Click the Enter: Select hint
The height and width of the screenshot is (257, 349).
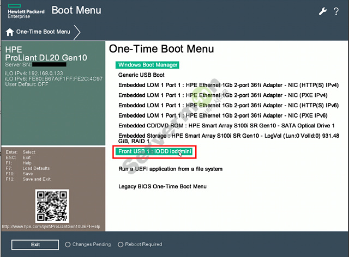(x=21, y=152)
